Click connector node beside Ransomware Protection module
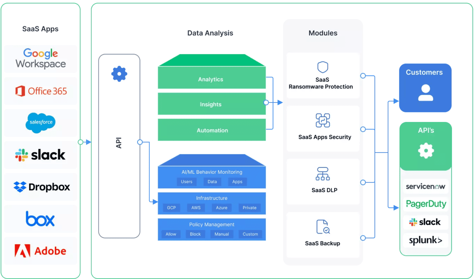This screenshot has height=279, width=475. pyautogui.click(x=363, y=76)
